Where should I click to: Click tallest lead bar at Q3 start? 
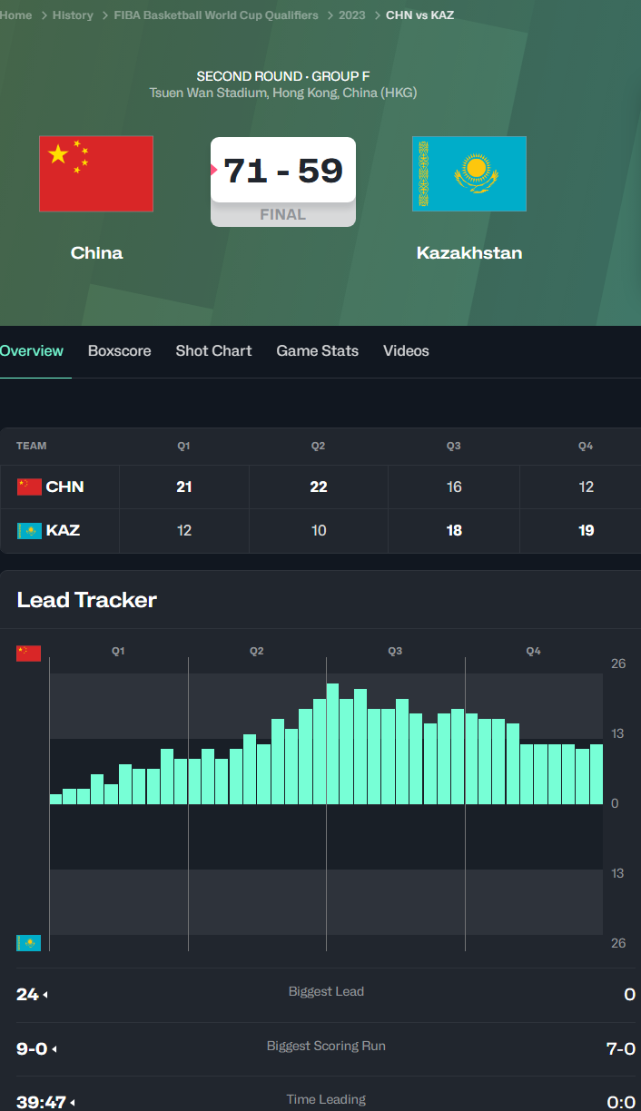(332, 742)
